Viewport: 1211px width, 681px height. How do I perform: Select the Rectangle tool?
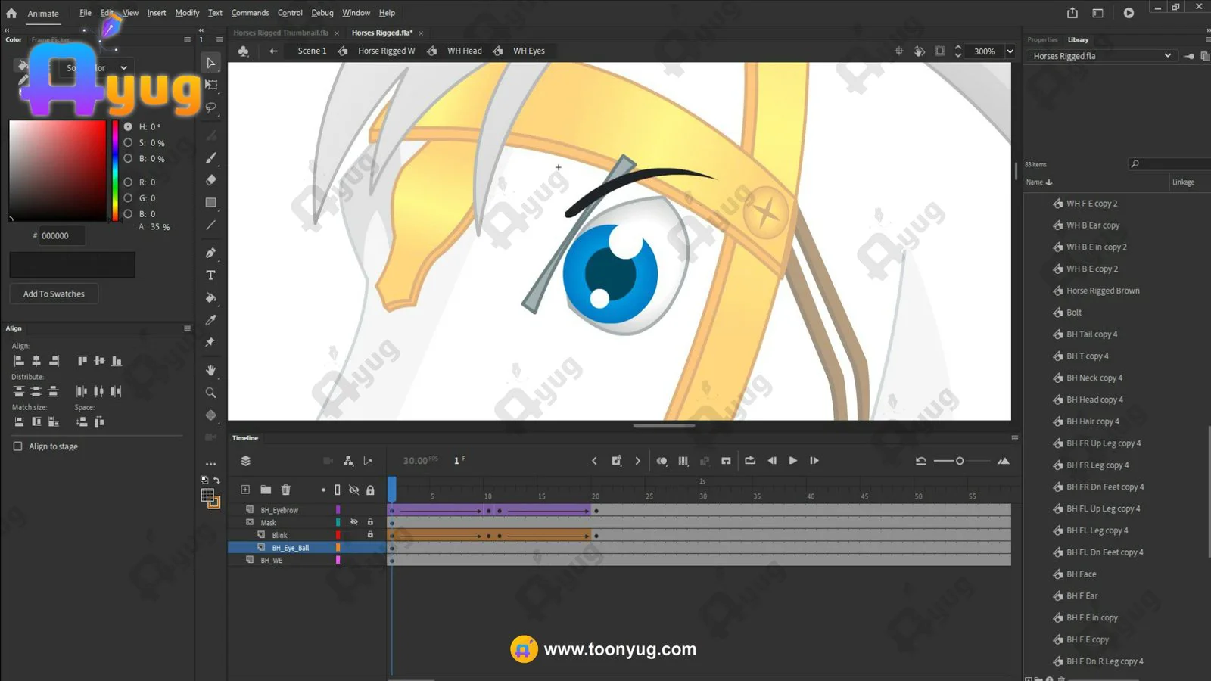(x=210, y=203)
